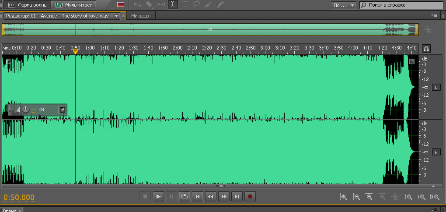This screenshot has width=446, height=212.
Task: Move playhead to next marker
Action: pos(237,196)
